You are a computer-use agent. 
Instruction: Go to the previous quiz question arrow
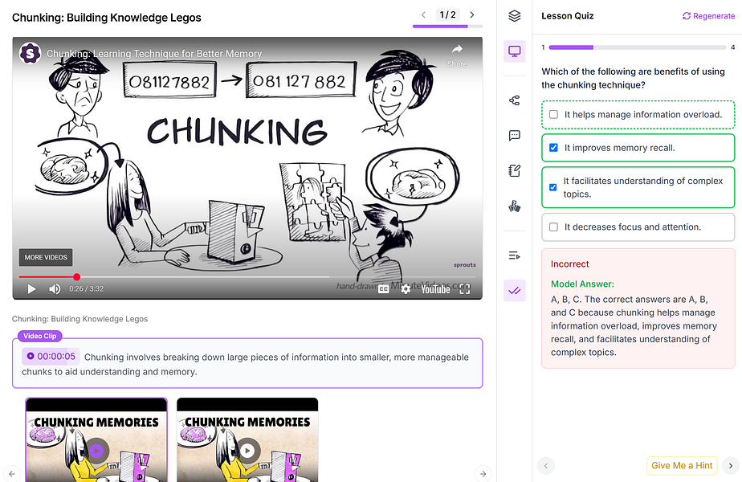(545, 466)
